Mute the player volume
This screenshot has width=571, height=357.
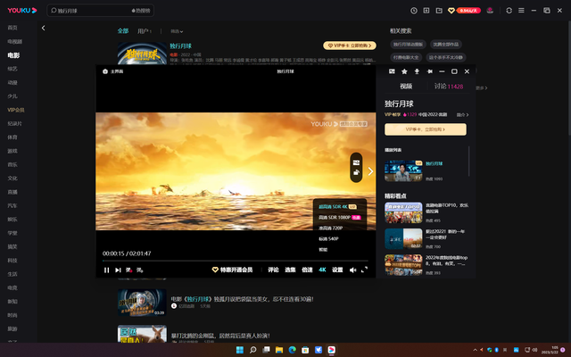[352, 270]
